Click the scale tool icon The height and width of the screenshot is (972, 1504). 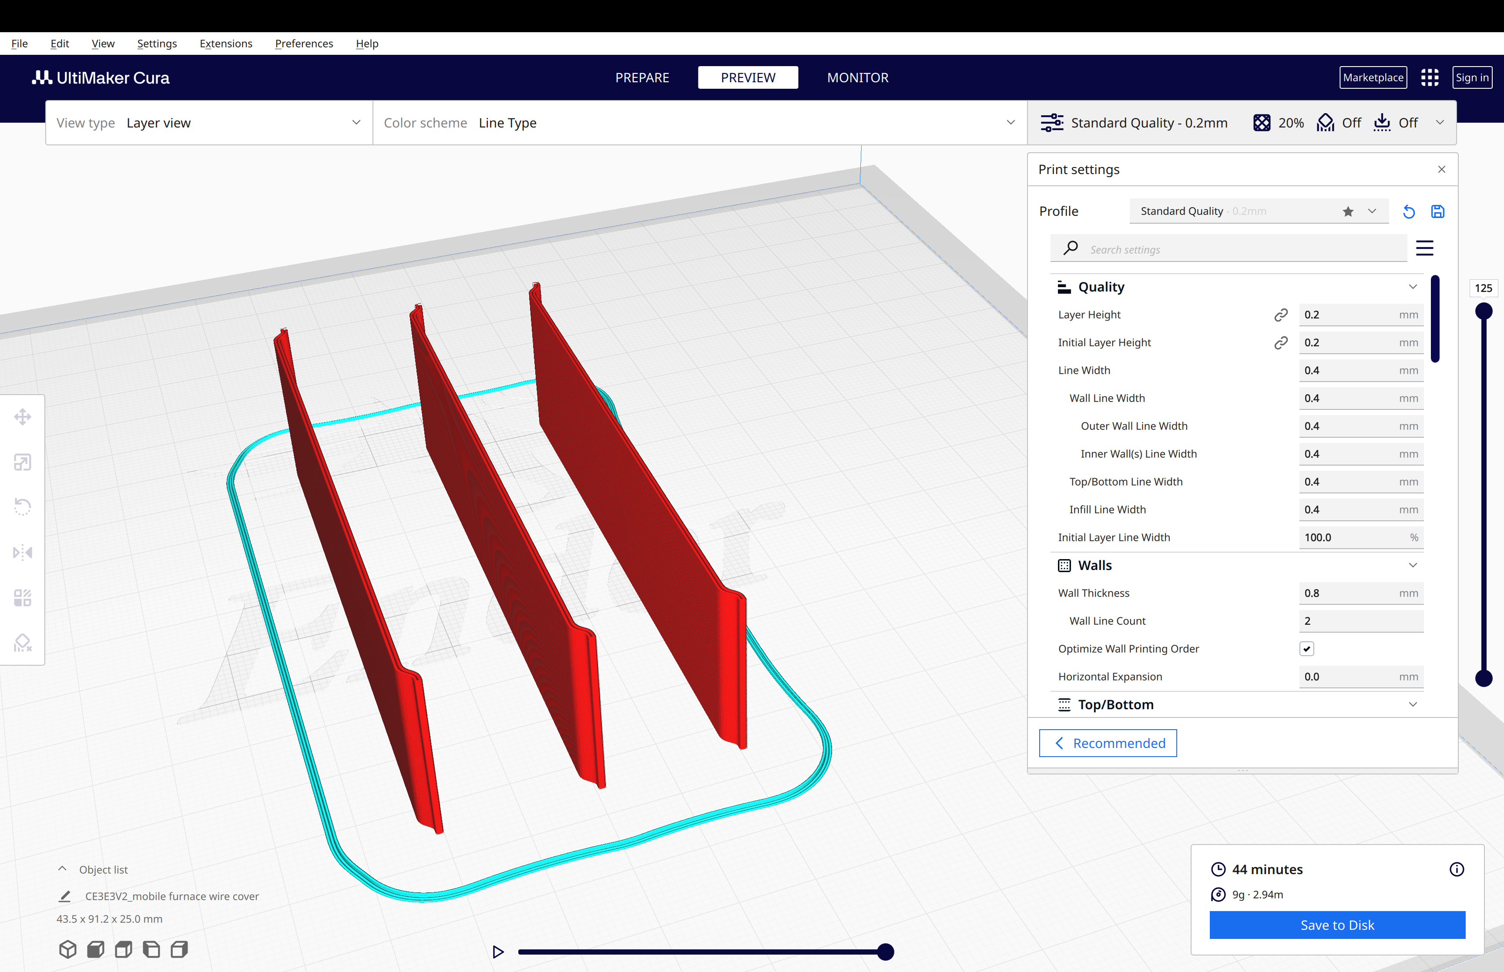pos(23,463)
